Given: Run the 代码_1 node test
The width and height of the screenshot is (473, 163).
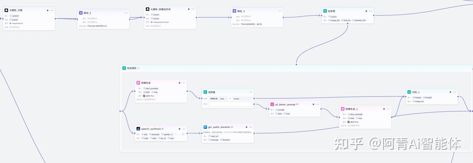Looking at the screenshot, I should 450,92.
